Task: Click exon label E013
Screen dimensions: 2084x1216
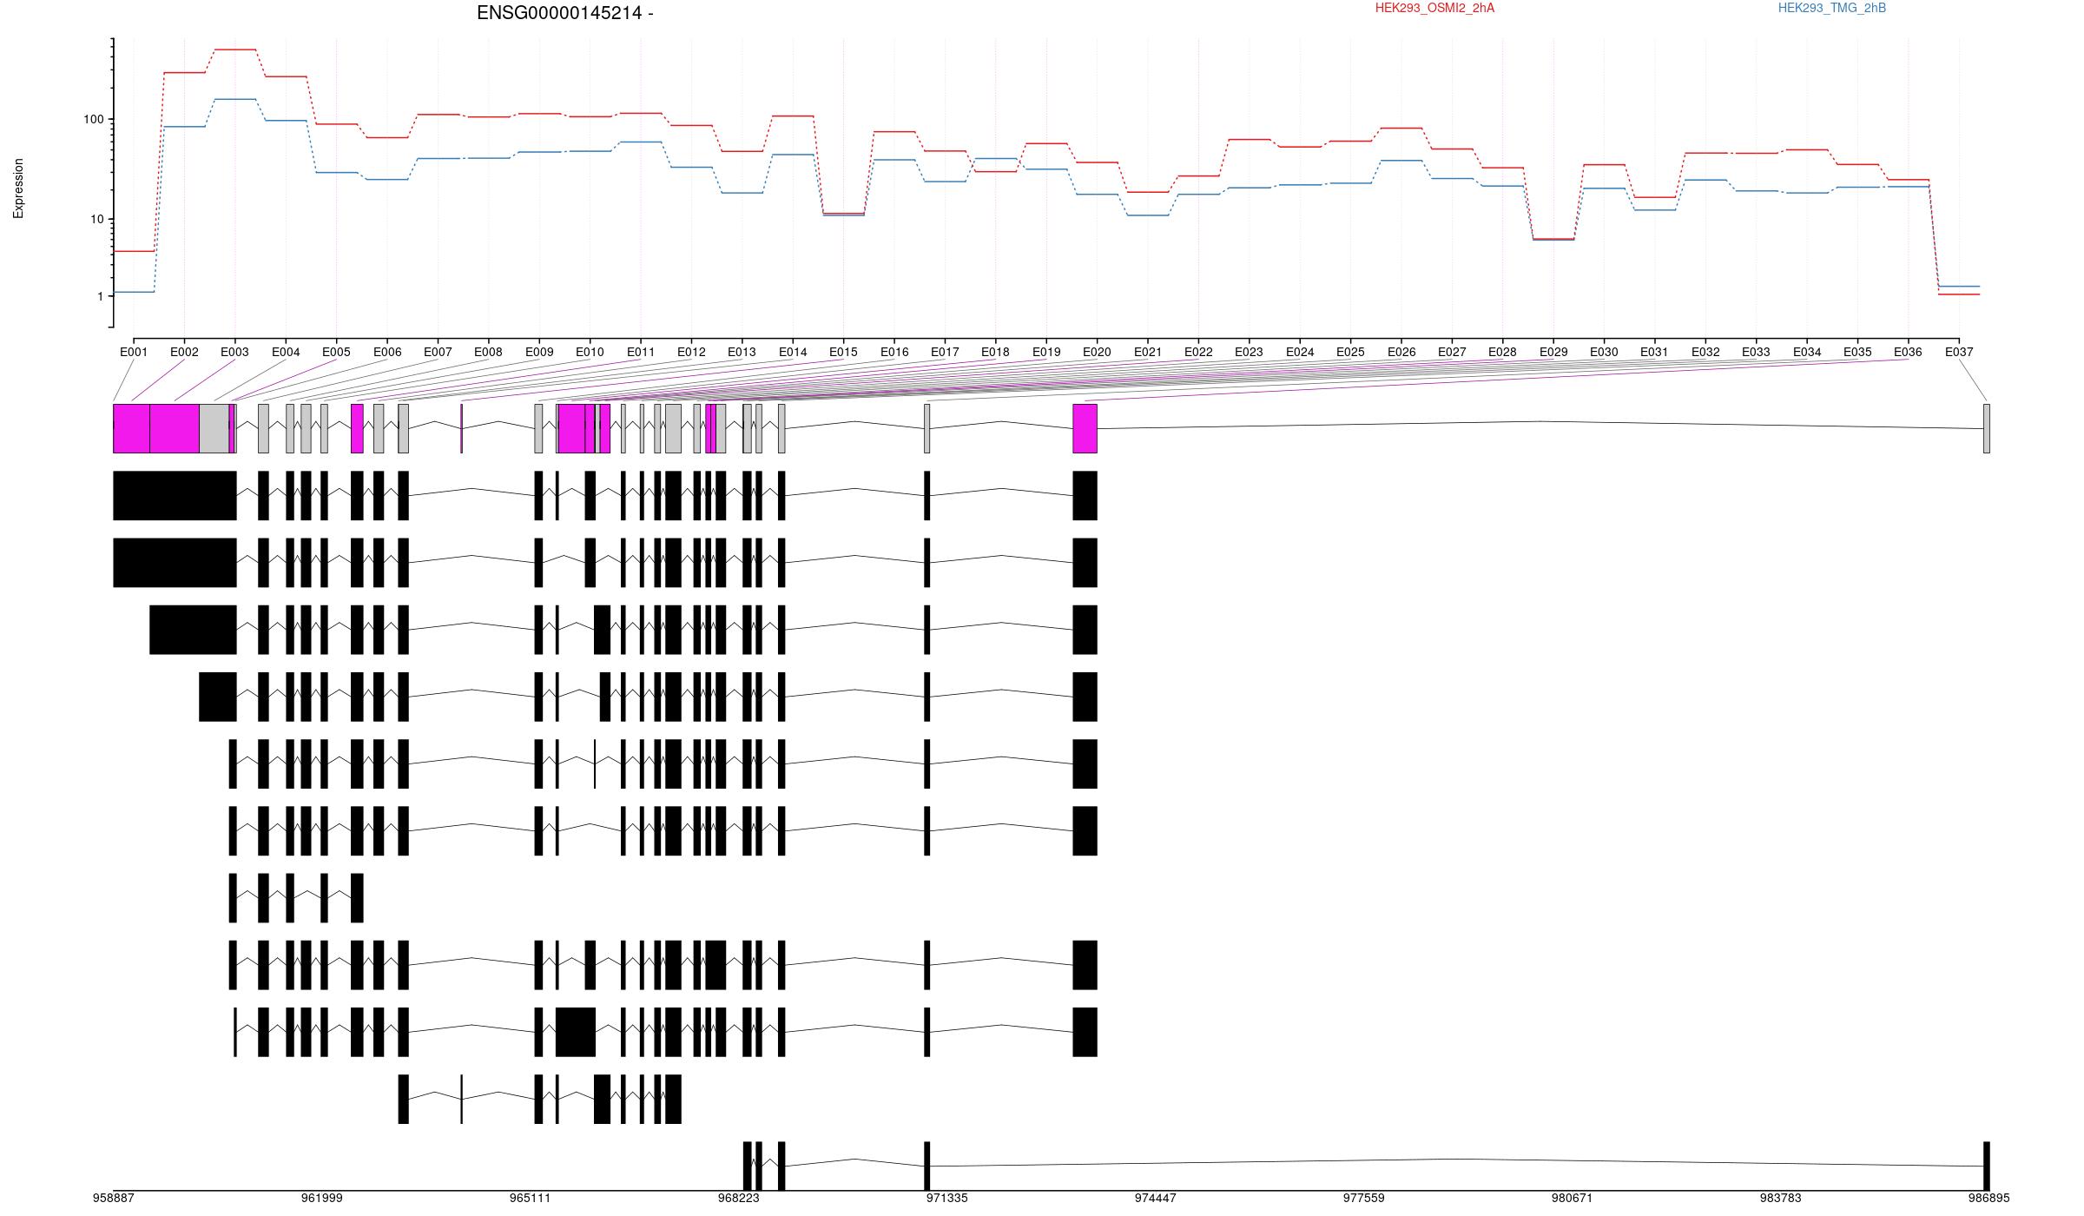Action: pos(742,353)
